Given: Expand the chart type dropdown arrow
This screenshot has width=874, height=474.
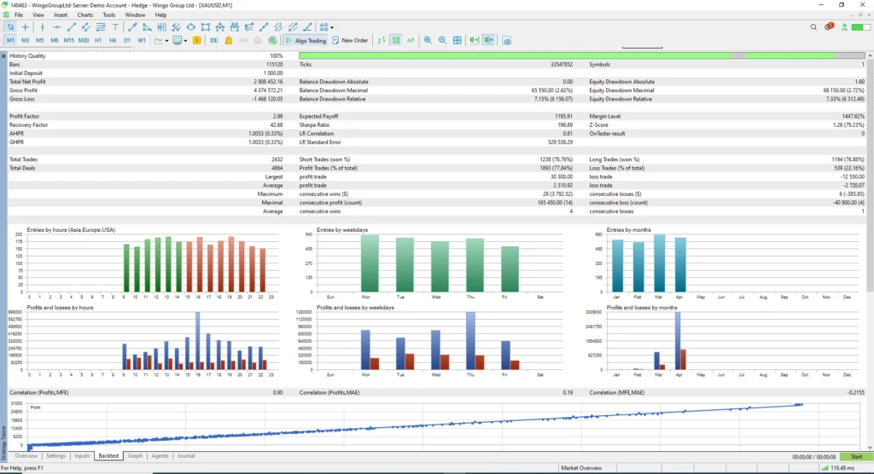Looking at the screenshot, I should [166, 41].
